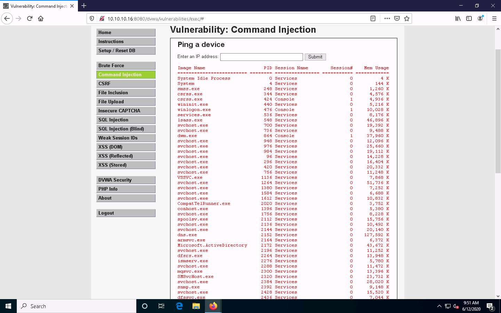Log out of DVWA
This screenshot has width=501, height=313.
tap(126, 213)
